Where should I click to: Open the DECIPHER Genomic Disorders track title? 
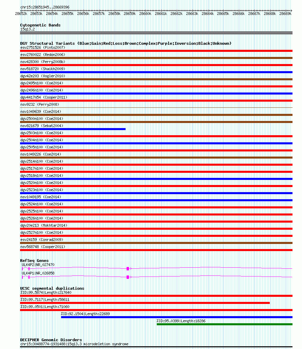(51, 340)
